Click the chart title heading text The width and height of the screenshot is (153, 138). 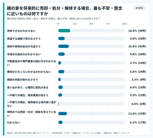[65, 11]
